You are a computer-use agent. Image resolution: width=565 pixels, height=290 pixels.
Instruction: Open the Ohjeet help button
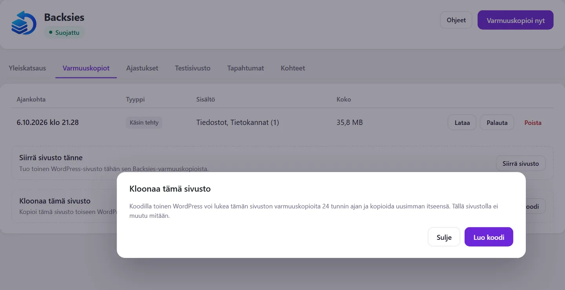coord(456,20)
